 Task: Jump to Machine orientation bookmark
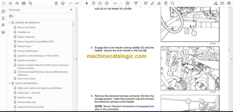[27, 61]
